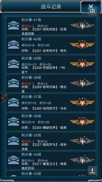The image size is (102, 182).
Task: Tap the gold eagle badge for match 37
Action: coord(82,102)
